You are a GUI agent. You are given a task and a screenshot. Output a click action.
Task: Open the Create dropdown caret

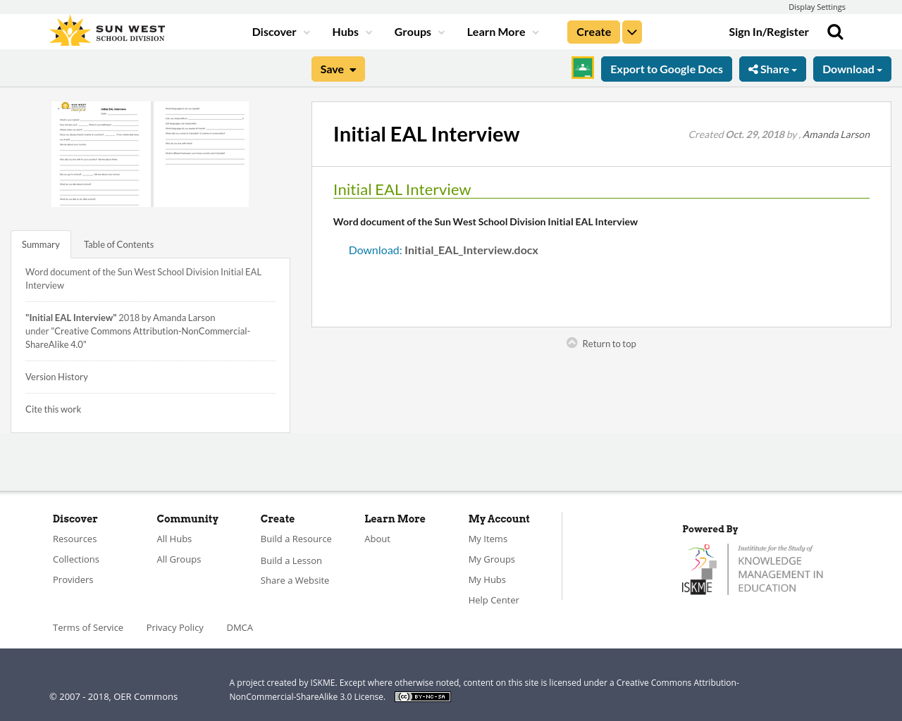[x=631, y=31]
